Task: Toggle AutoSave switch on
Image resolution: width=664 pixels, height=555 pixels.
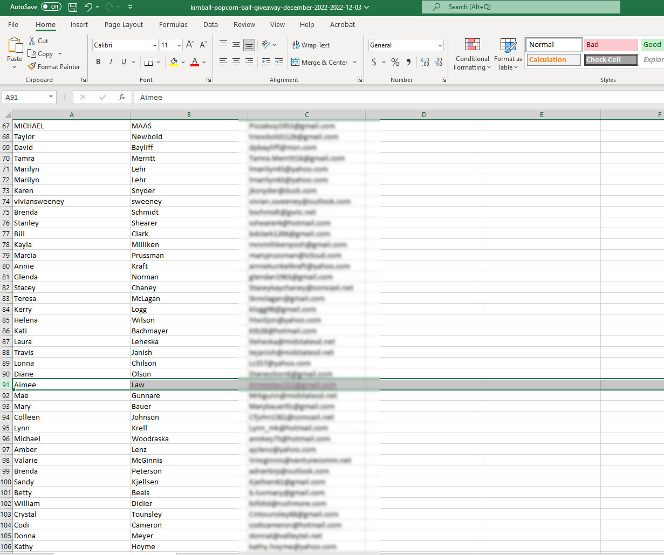Action: [x=51, y=7]
